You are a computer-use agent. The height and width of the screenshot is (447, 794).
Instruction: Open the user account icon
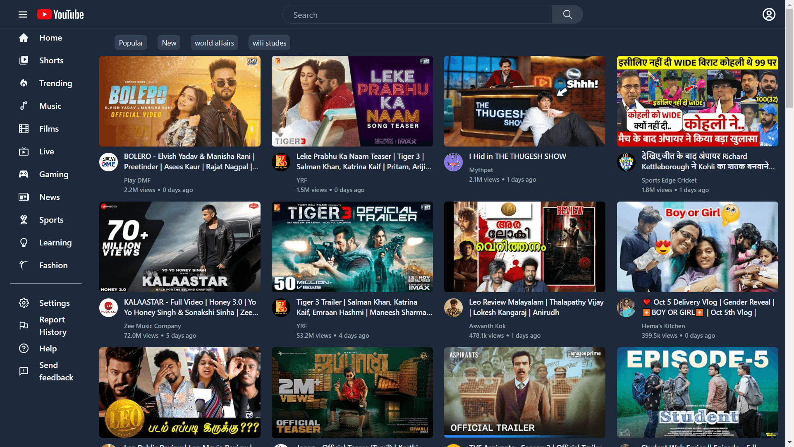pyautogui.click(x=769, y=14)
